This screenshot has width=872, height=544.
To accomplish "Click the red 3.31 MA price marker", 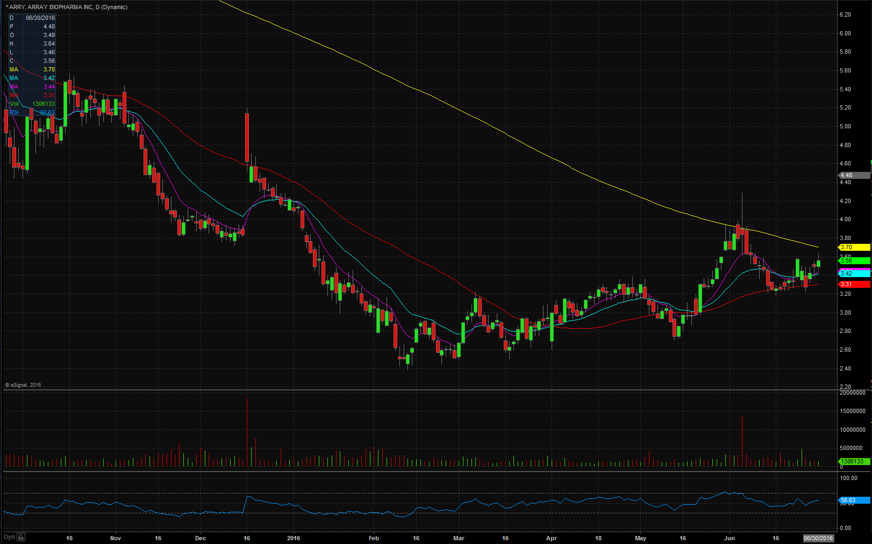I will [854, 285].
